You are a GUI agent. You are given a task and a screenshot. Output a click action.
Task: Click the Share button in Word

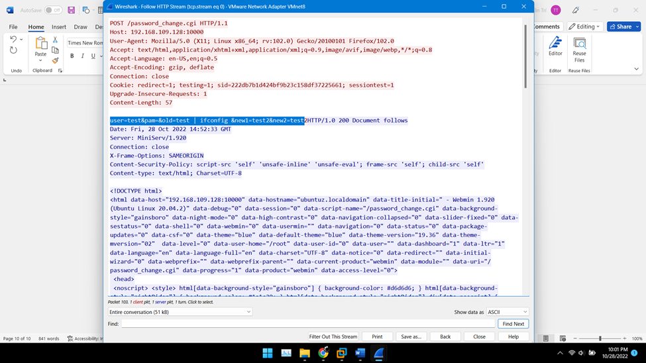pos(621,26)
